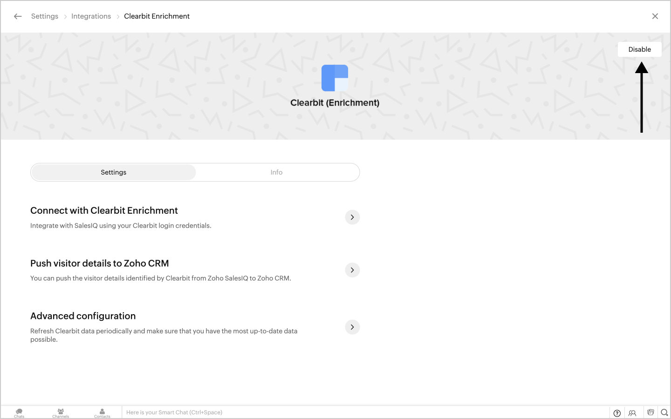Click the Push visitor details to Zoho CRM heading

click(100, 264)
